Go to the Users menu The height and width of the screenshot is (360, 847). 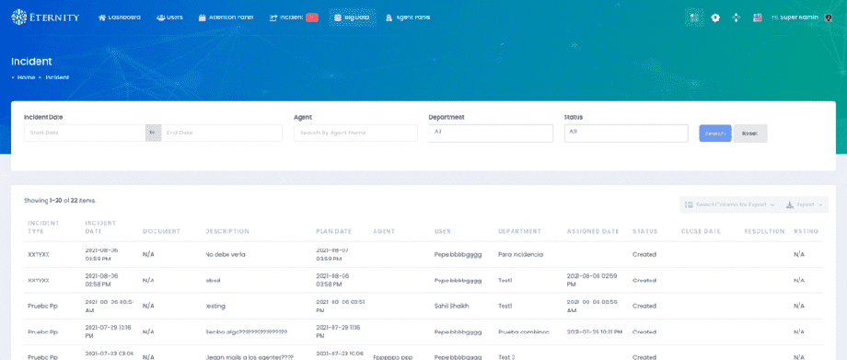(x=169, y=17)
